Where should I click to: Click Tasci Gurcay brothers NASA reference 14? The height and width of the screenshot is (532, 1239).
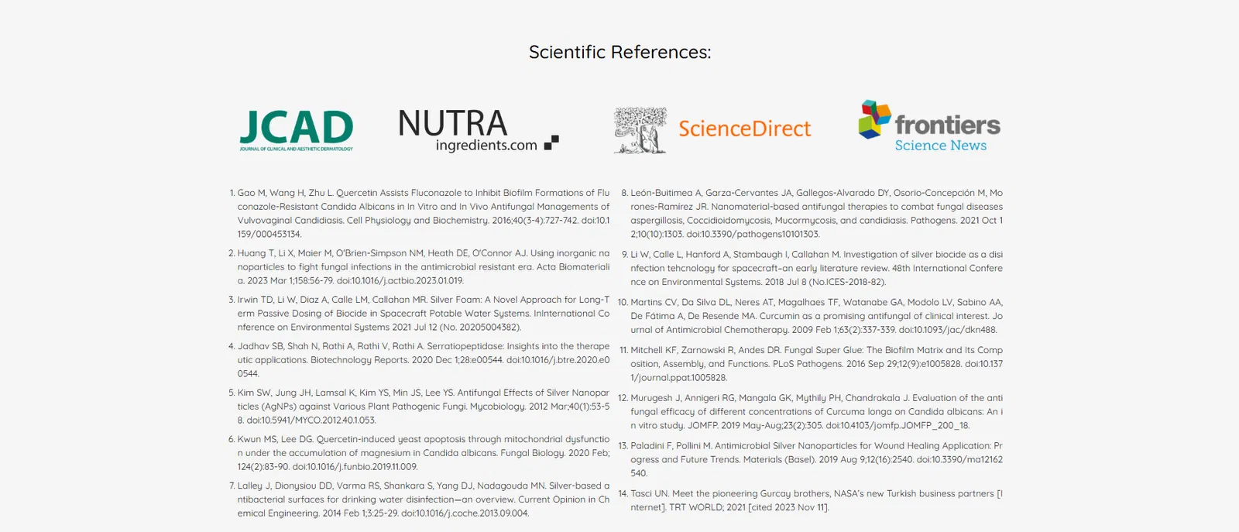(816, 500)
